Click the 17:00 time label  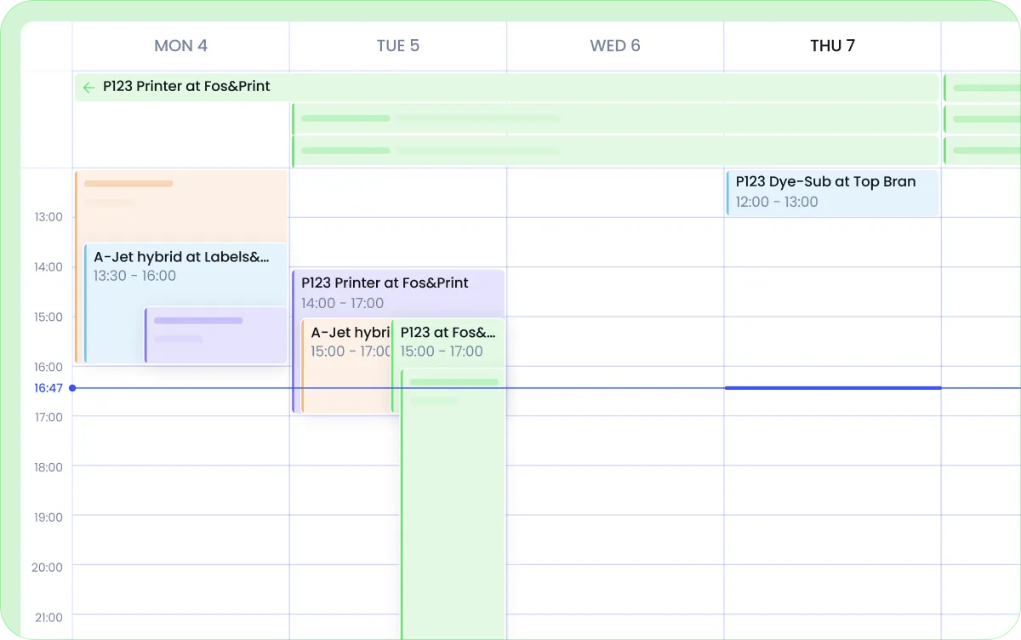(x=48, y=417)
